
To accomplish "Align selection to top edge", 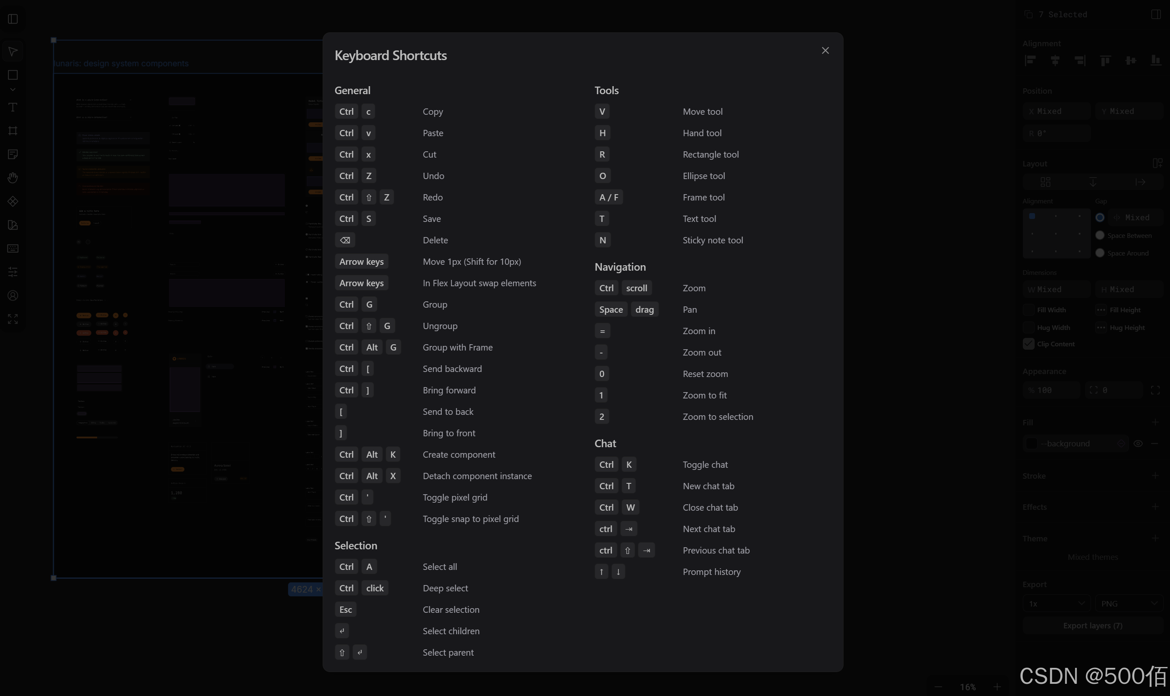I will coord(1105,61).
